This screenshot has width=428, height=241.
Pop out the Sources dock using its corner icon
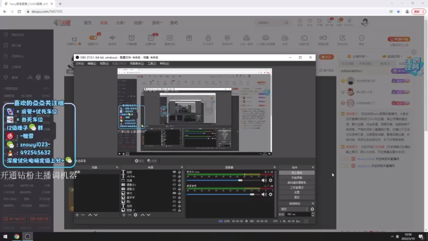182,167
